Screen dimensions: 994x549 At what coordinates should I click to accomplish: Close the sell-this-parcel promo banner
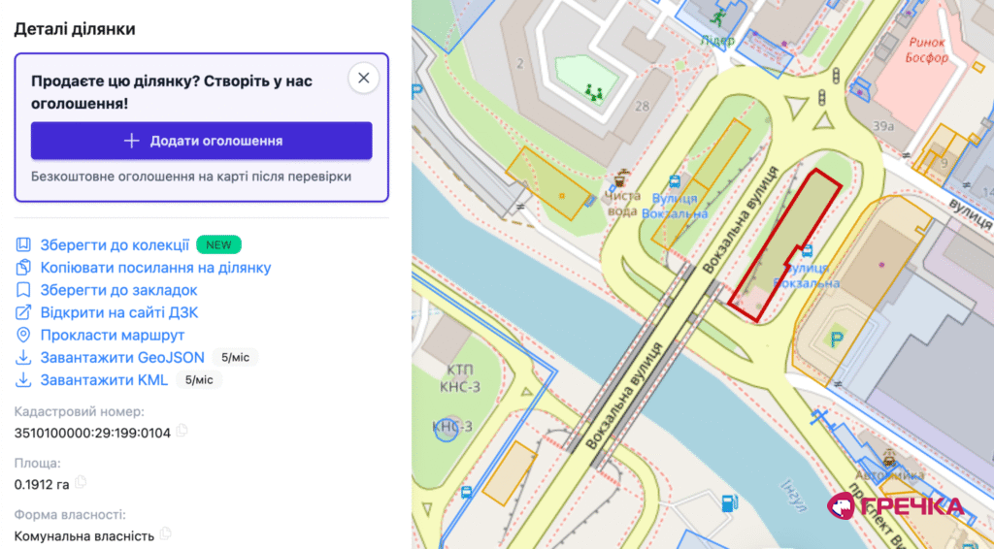(x=363, y=78)
